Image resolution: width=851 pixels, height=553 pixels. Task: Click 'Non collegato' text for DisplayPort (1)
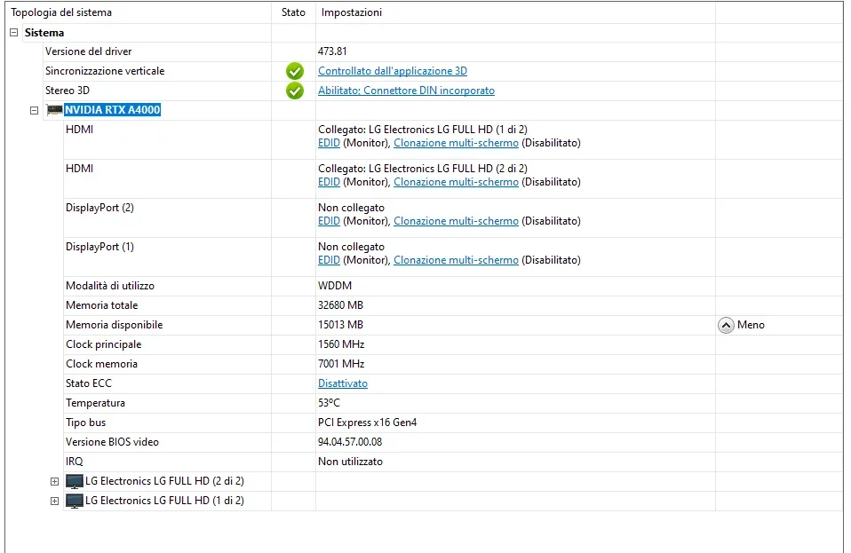(351, 247)
